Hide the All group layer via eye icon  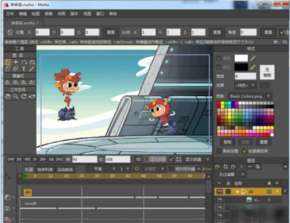(x=219, y=192)
